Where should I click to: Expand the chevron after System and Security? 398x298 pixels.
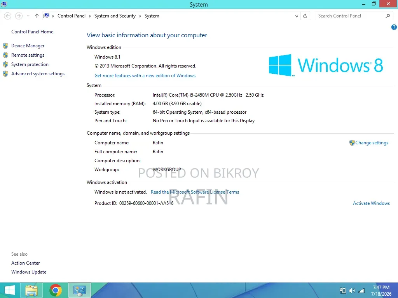140,16
